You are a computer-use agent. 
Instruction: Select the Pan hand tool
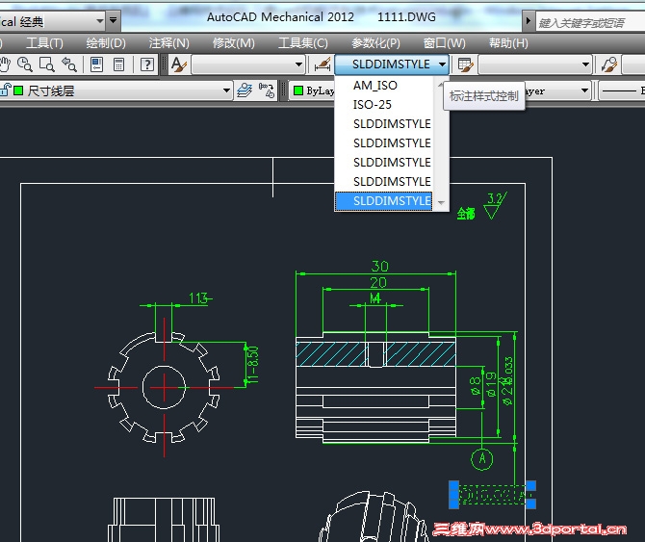[5, 65]
